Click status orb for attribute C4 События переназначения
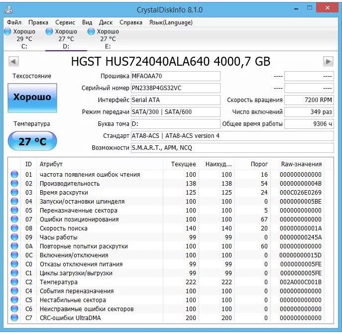Image resolution: width=342 pixels, height=334 pixels. click(x=14, y=291)
